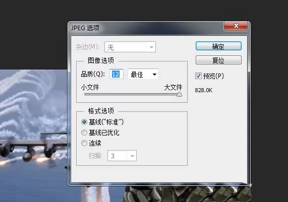Image resolution: width=288 pixels, height=202 pixels.
Task: Close the JPEG 选项 dialog
Action: [x=236, y=26]
